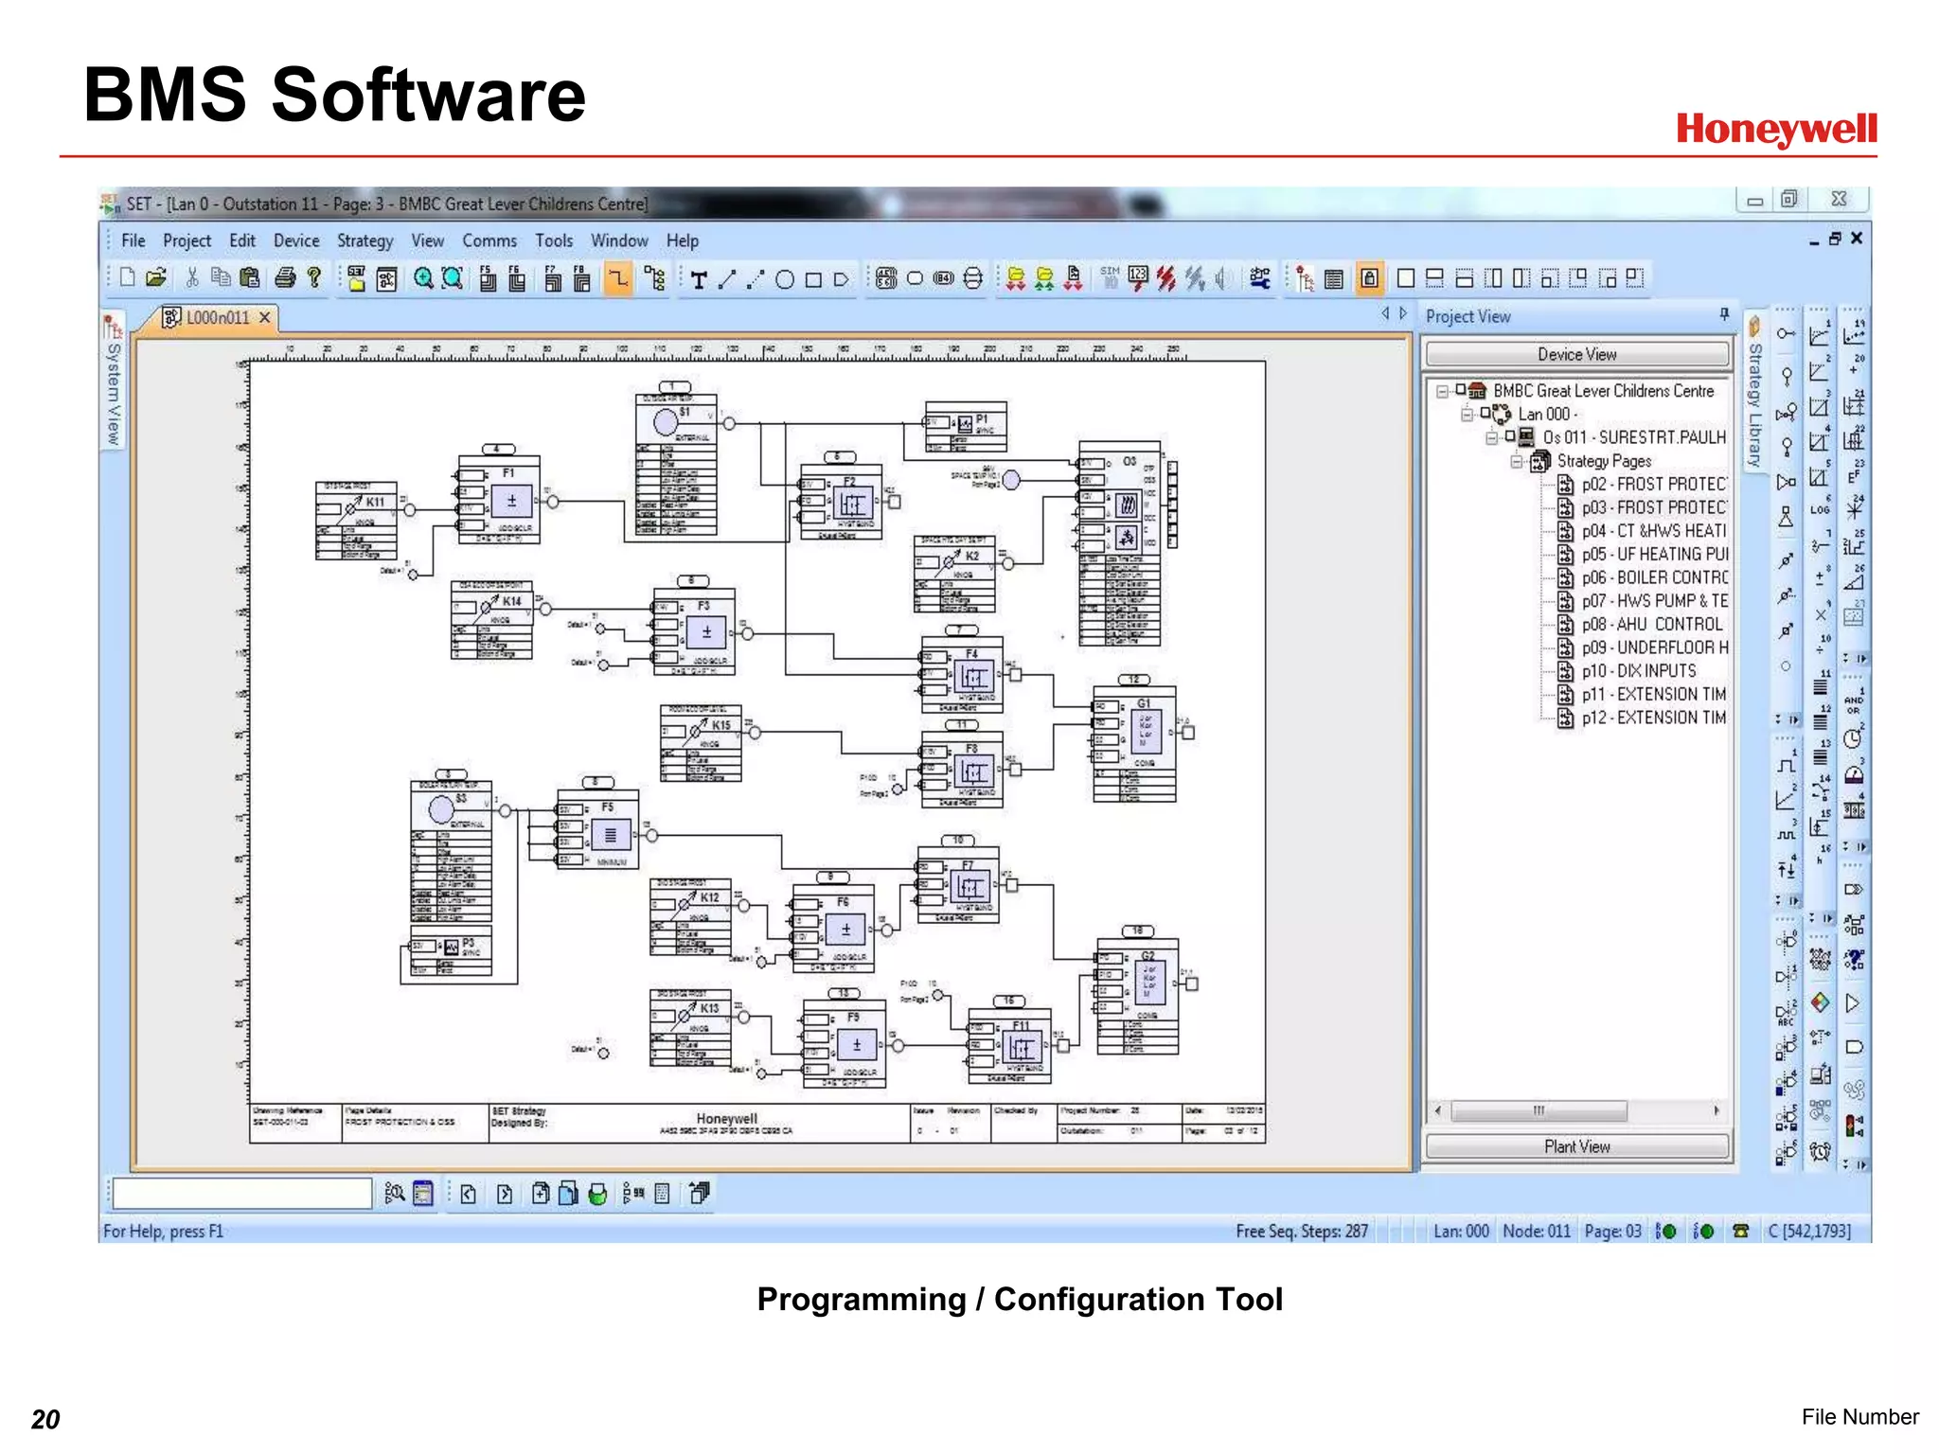Click the SIM simulation toolbar icon
Image resolution: width=1939 pixels, height=1454 pixels.
pos(1110,278)
